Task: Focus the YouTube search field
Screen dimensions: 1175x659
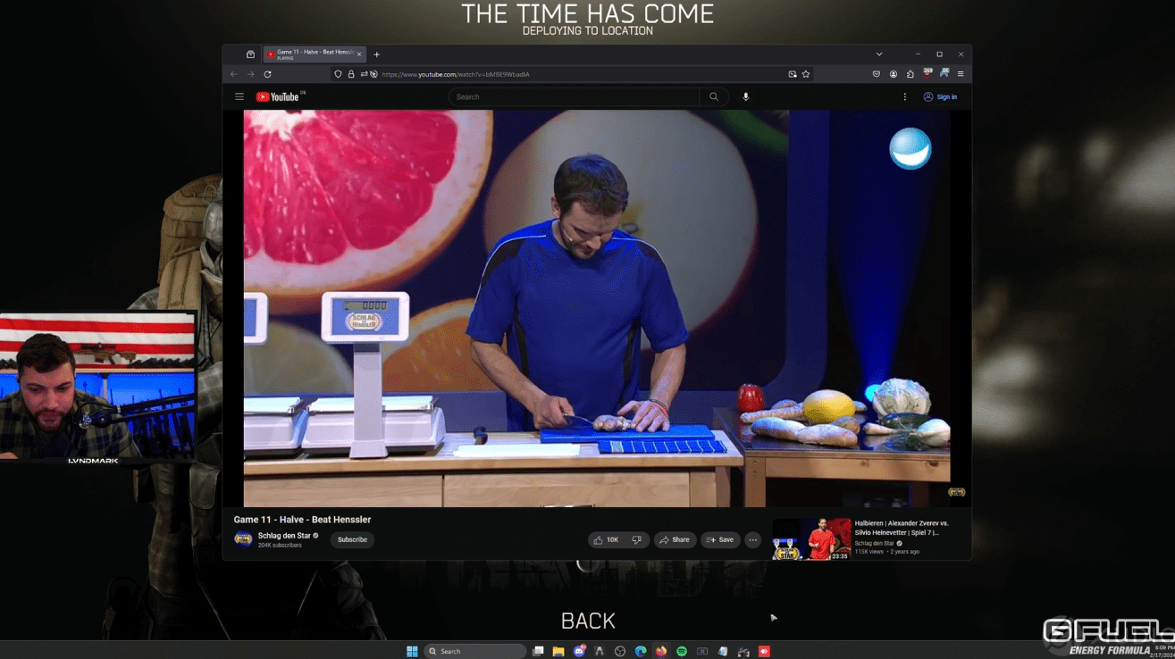Action: pos(574,96)
